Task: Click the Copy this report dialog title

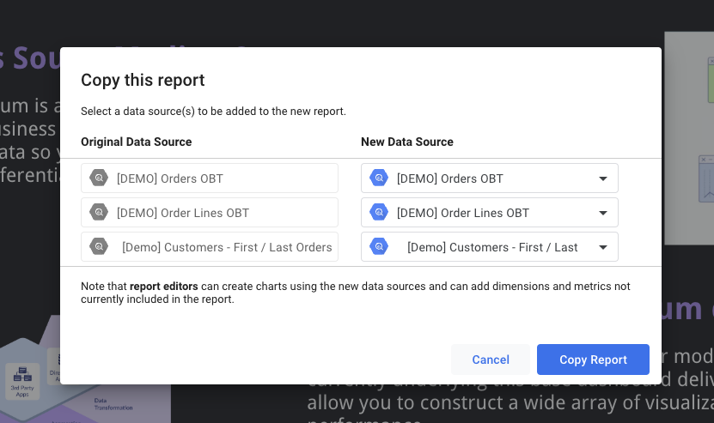Action: pos(143,80)
